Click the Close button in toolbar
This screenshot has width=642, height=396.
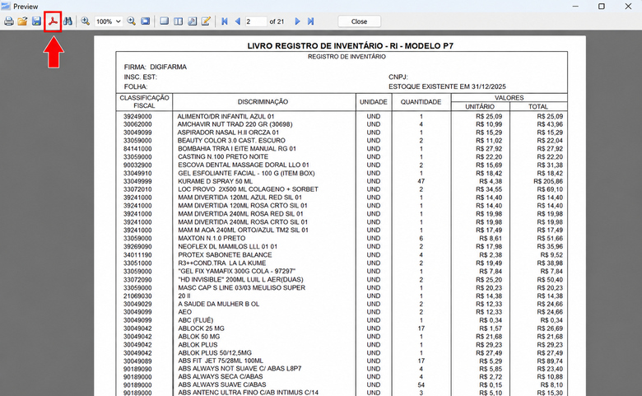[x=359, y=21]
